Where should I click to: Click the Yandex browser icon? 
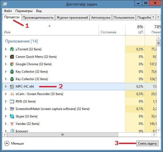pos(12,124)
